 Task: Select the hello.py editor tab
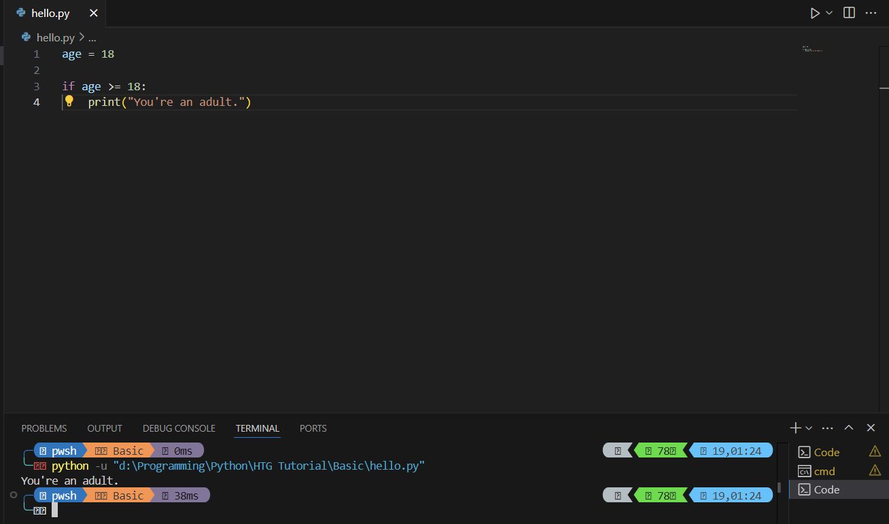50,14
